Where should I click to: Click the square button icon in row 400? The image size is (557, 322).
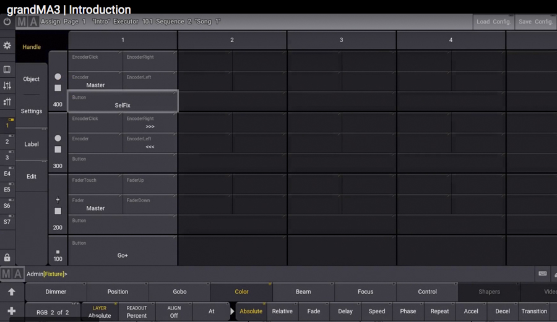58,88
